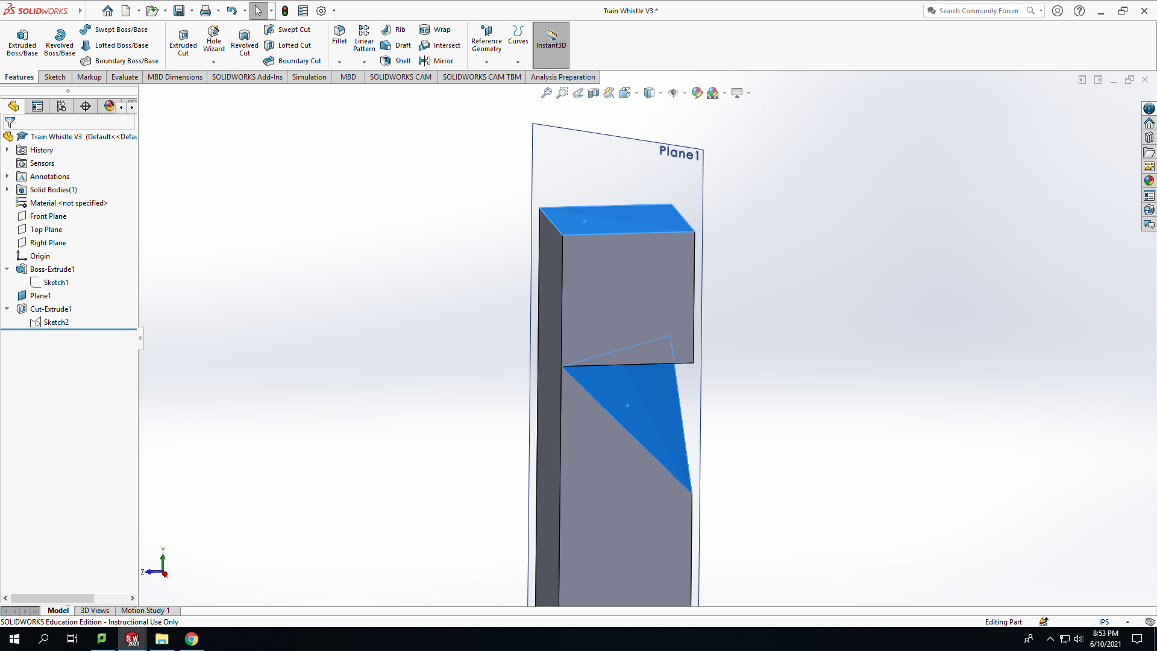Select Plane1 in feature tree

[x=40, y=296]
